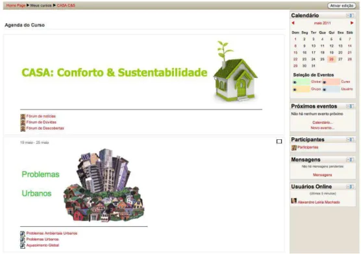Click the Global event filter label
The height and width of the screenshot is (254, 361).
pyautogui.click(x=316, y=82)
